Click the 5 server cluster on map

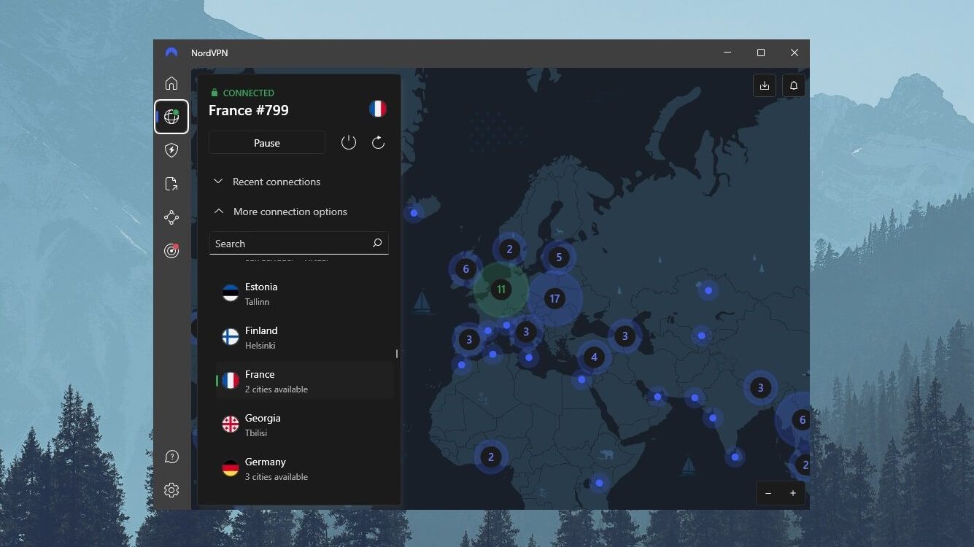tap(559, 257)
